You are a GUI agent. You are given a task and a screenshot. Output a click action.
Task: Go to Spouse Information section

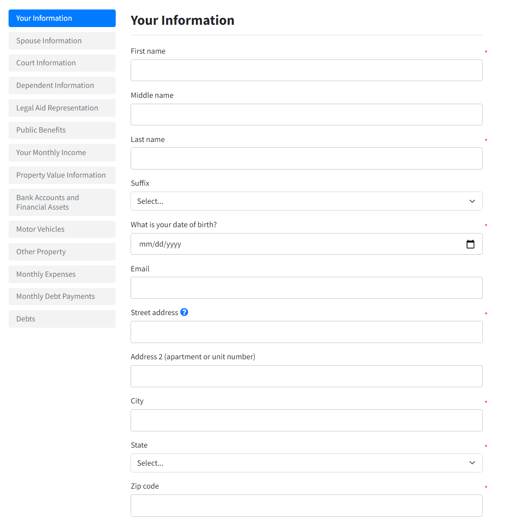coord(62,41)
